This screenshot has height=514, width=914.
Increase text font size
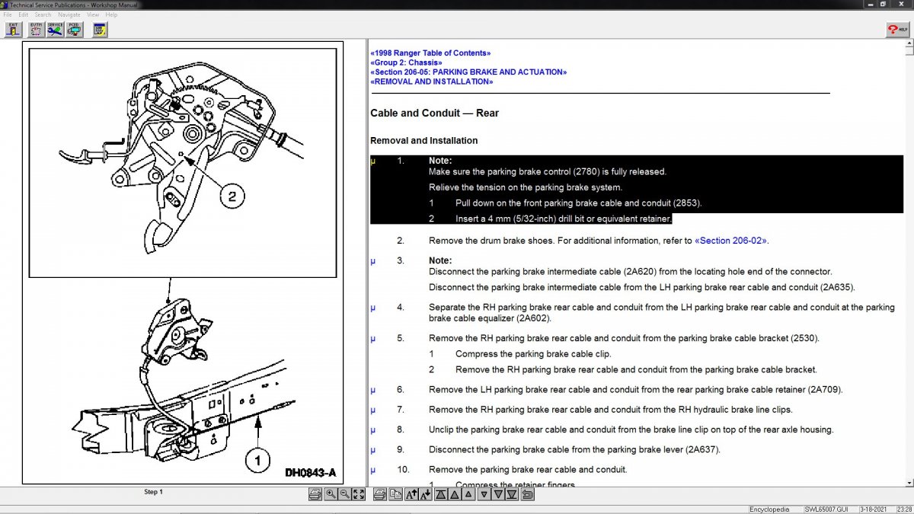click(411, 494)
